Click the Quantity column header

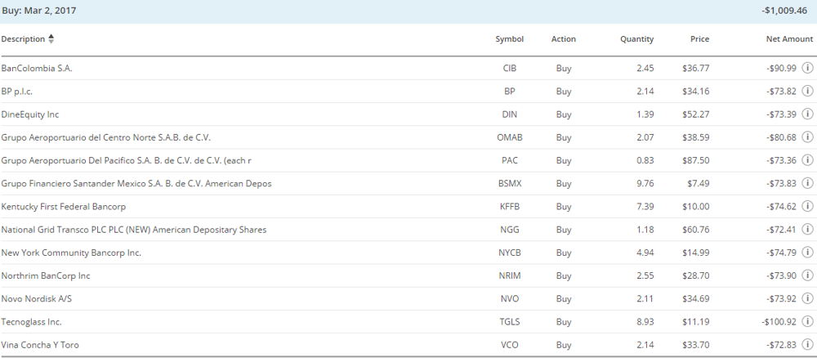tap(636, 39)
